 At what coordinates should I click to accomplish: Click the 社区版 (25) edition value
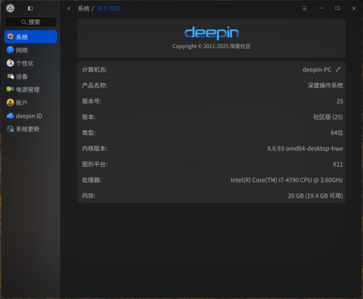(328, 117)
